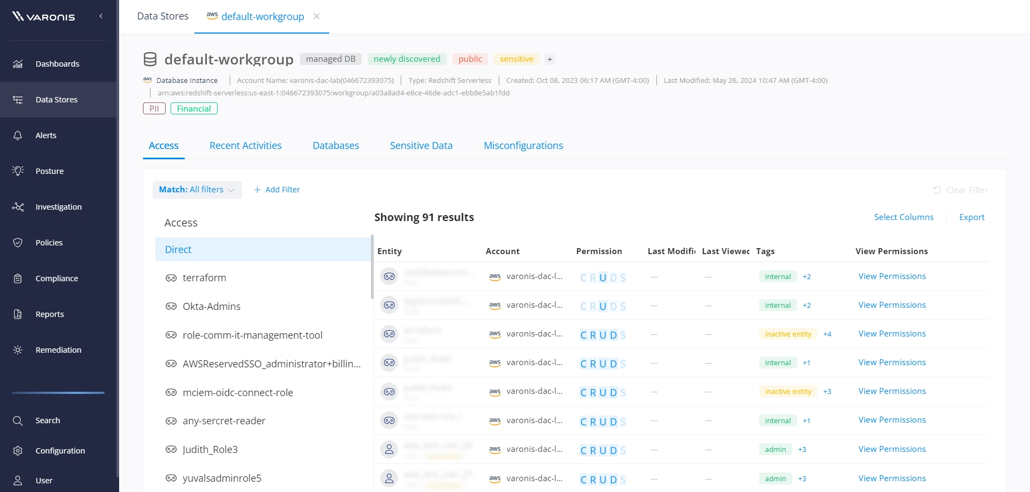Click the newly discovered tag
The image size is (1030, 492).
[407, 59]
